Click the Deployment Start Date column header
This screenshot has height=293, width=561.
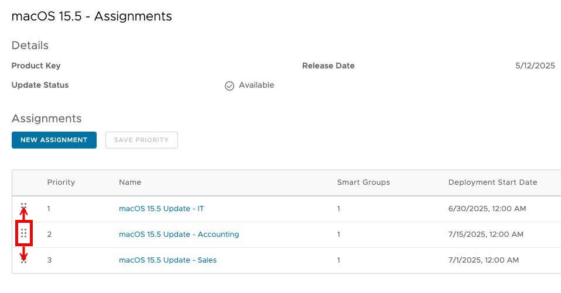tap(492, 182)
